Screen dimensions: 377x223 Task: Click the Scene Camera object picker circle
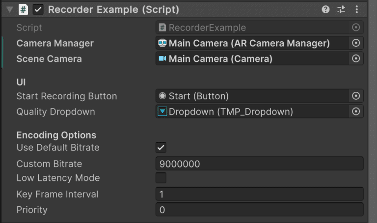click(x=356, y=58)
